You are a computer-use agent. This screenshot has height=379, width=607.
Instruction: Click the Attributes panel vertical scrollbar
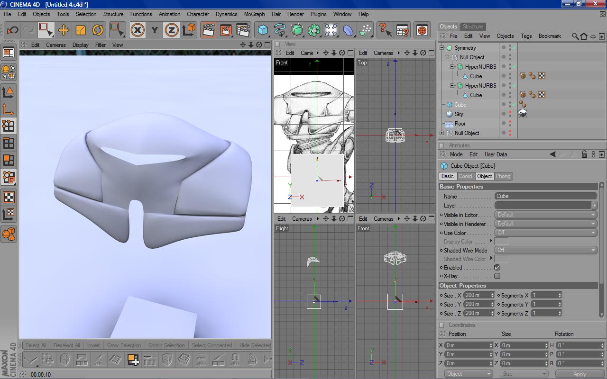(x=602, y=249)
